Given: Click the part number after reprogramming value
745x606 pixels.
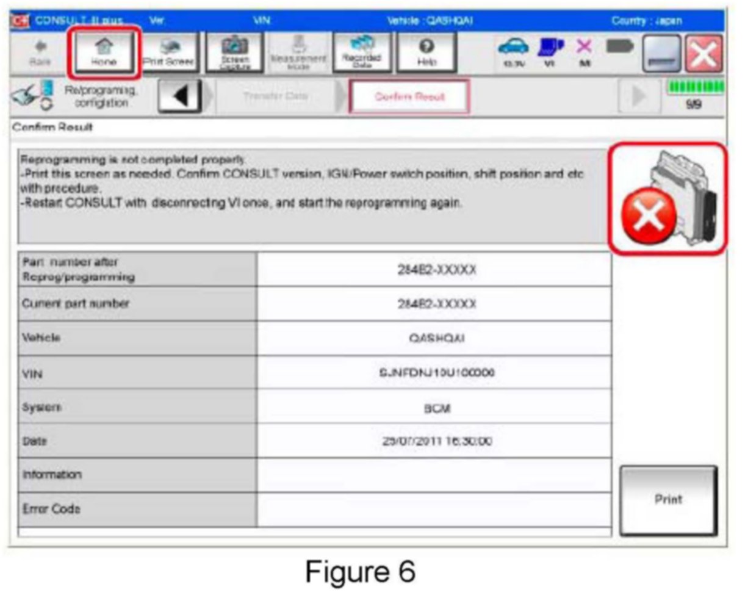Looking at the screenshot, I should click(x=434, y=270).
